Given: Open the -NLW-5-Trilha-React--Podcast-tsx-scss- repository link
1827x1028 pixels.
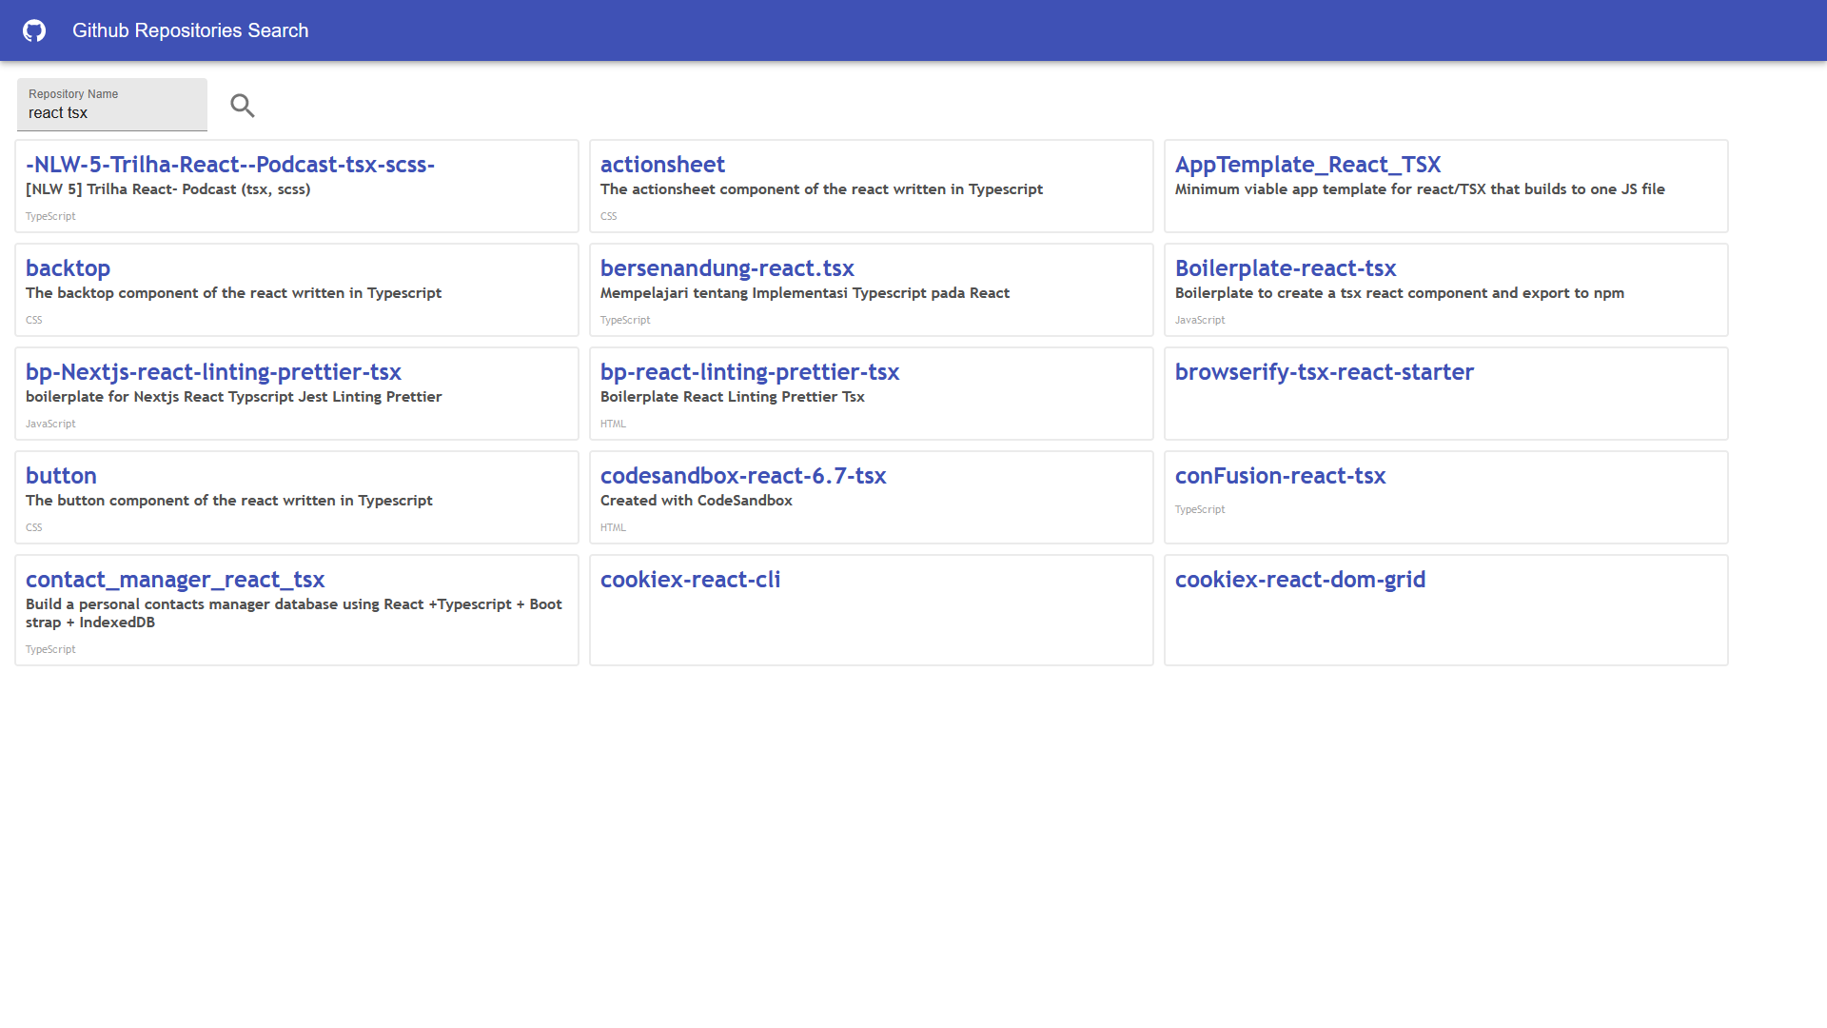Looking at the screenshot, I should [x=229, y=165].
